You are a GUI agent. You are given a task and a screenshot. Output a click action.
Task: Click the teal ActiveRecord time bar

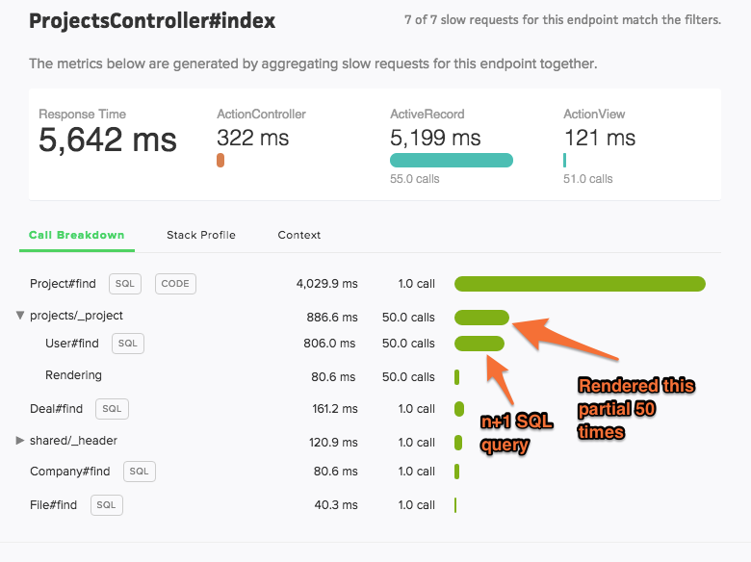[452, 160]
